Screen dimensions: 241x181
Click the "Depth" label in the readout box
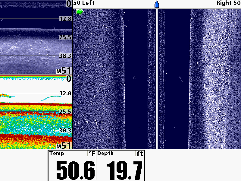[105, 153]
